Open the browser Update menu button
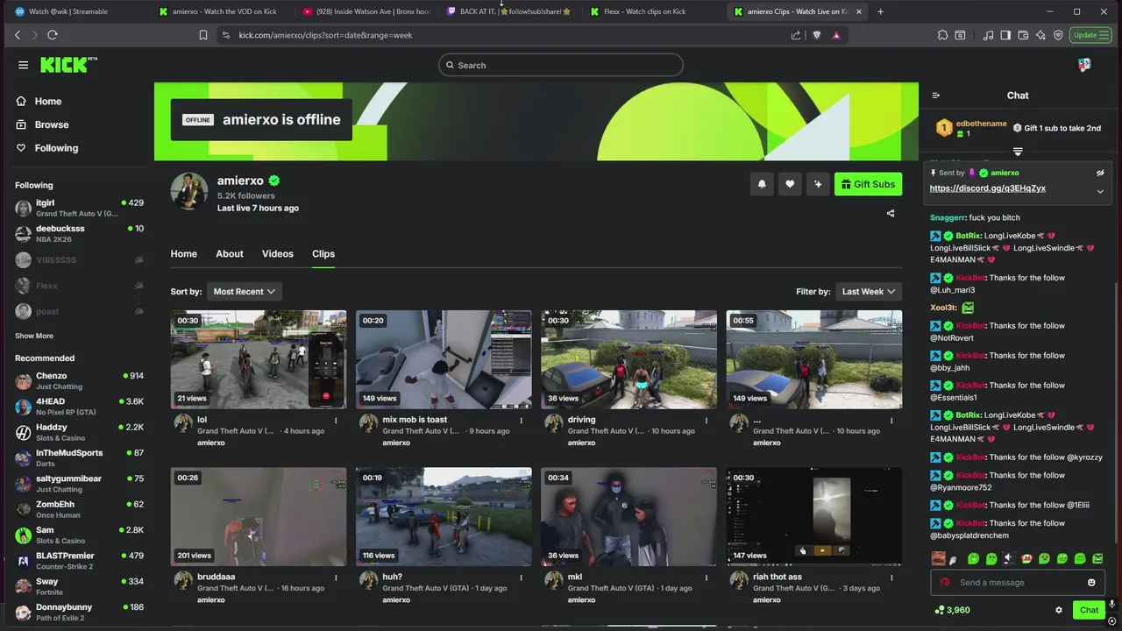The image size is (1122, 631). (1090, 35)
